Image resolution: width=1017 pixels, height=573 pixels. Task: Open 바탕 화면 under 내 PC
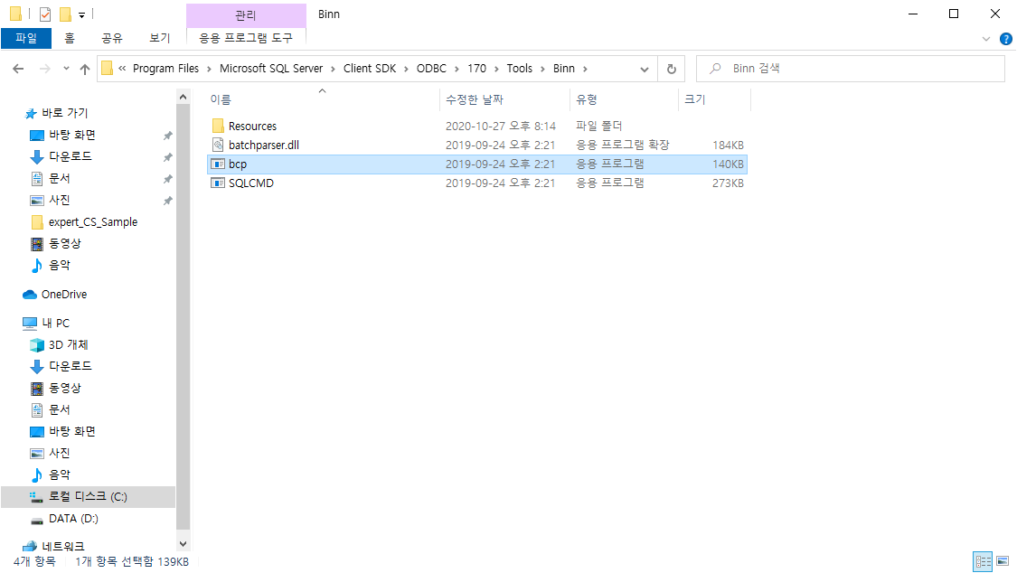[72, 432]
